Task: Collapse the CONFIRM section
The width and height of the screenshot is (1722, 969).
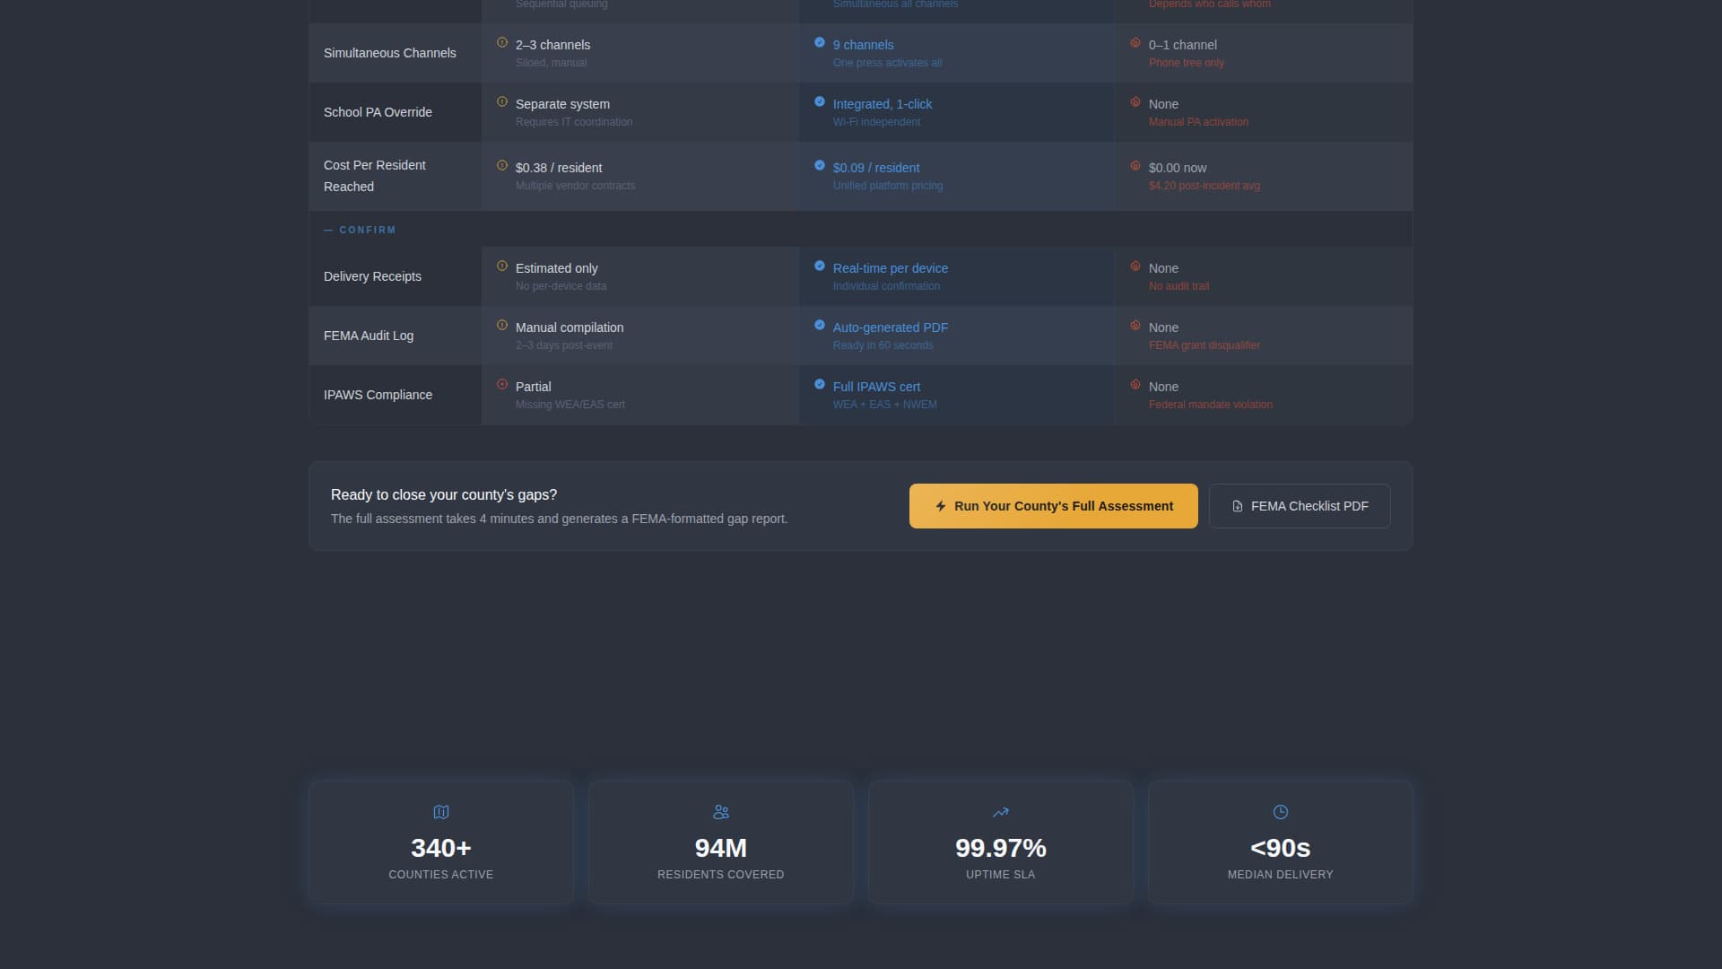Action: click(x=360, y=230)
